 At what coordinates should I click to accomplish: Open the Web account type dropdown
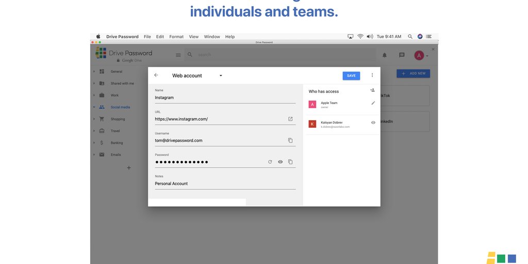(x=197, y=75)
